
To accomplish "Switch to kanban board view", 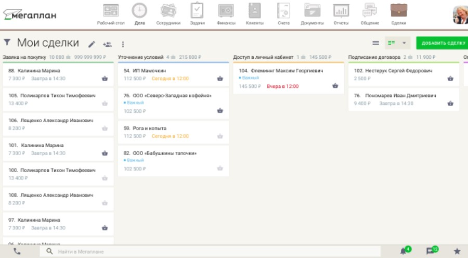I will (392, 43).
